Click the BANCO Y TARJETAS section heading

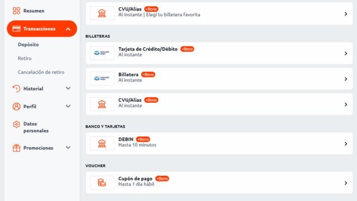tap(105, 127)
